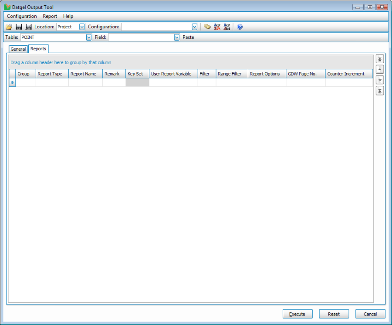Click the Reset button

(334, 314)
